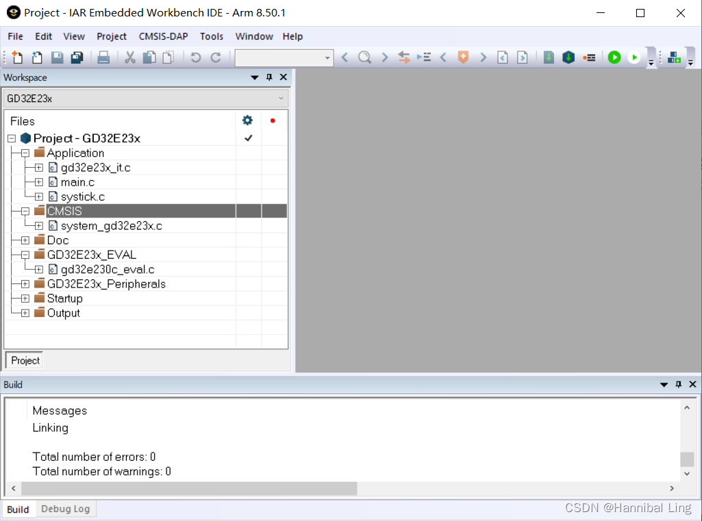
Task: Expand the Doc folder
Action: pos(25,240)
